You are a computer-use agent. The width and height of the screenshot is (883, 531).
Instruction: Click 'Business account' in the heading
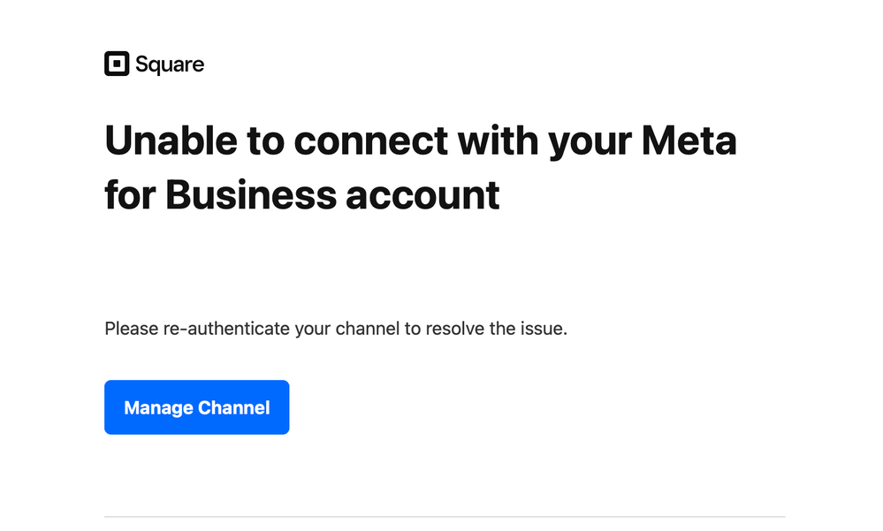pyautogui.click(x=332, y=194)
